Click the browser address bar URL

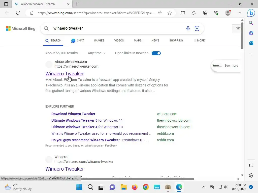[x=96, y=13]
